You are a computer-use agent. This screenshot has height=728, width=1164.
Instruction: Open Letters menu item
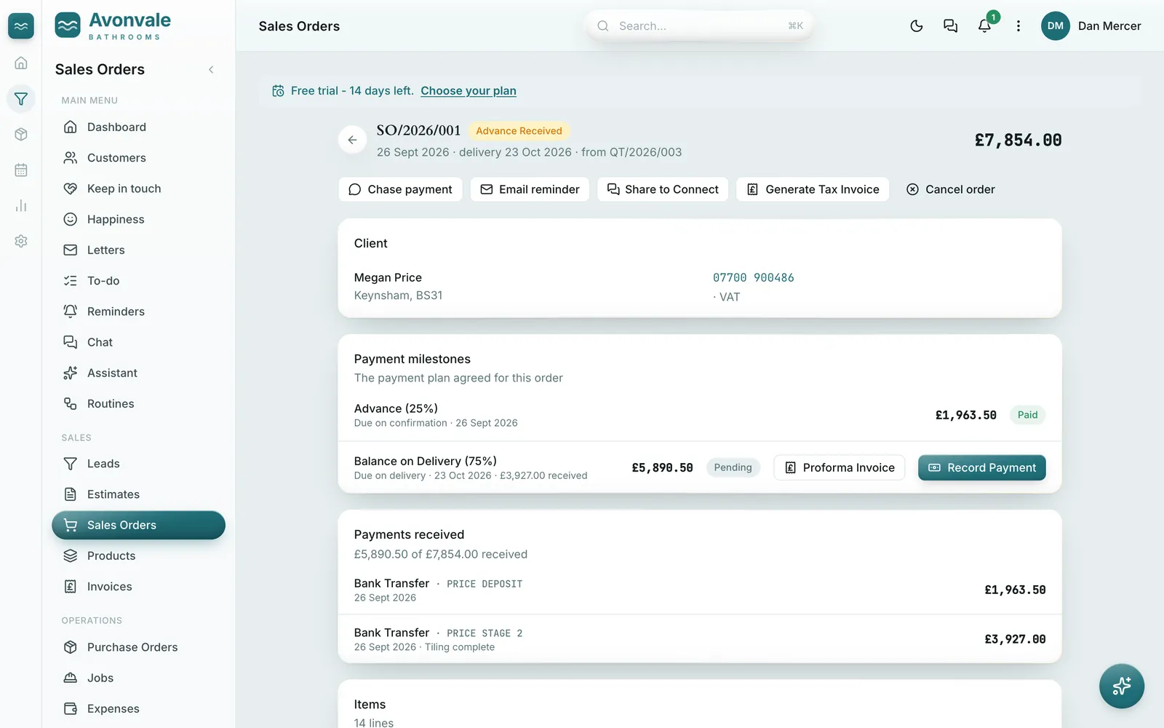pos(138,250)
